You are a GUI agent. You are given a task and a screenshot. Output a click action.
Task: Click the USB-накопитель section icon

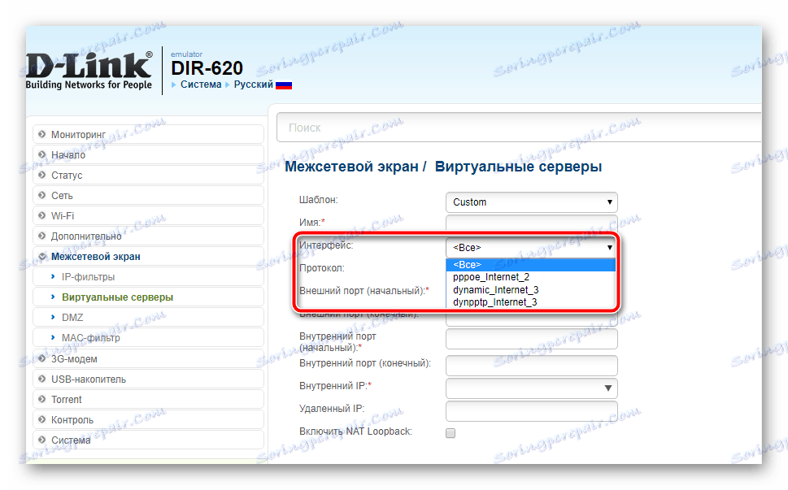click(41, 379)
